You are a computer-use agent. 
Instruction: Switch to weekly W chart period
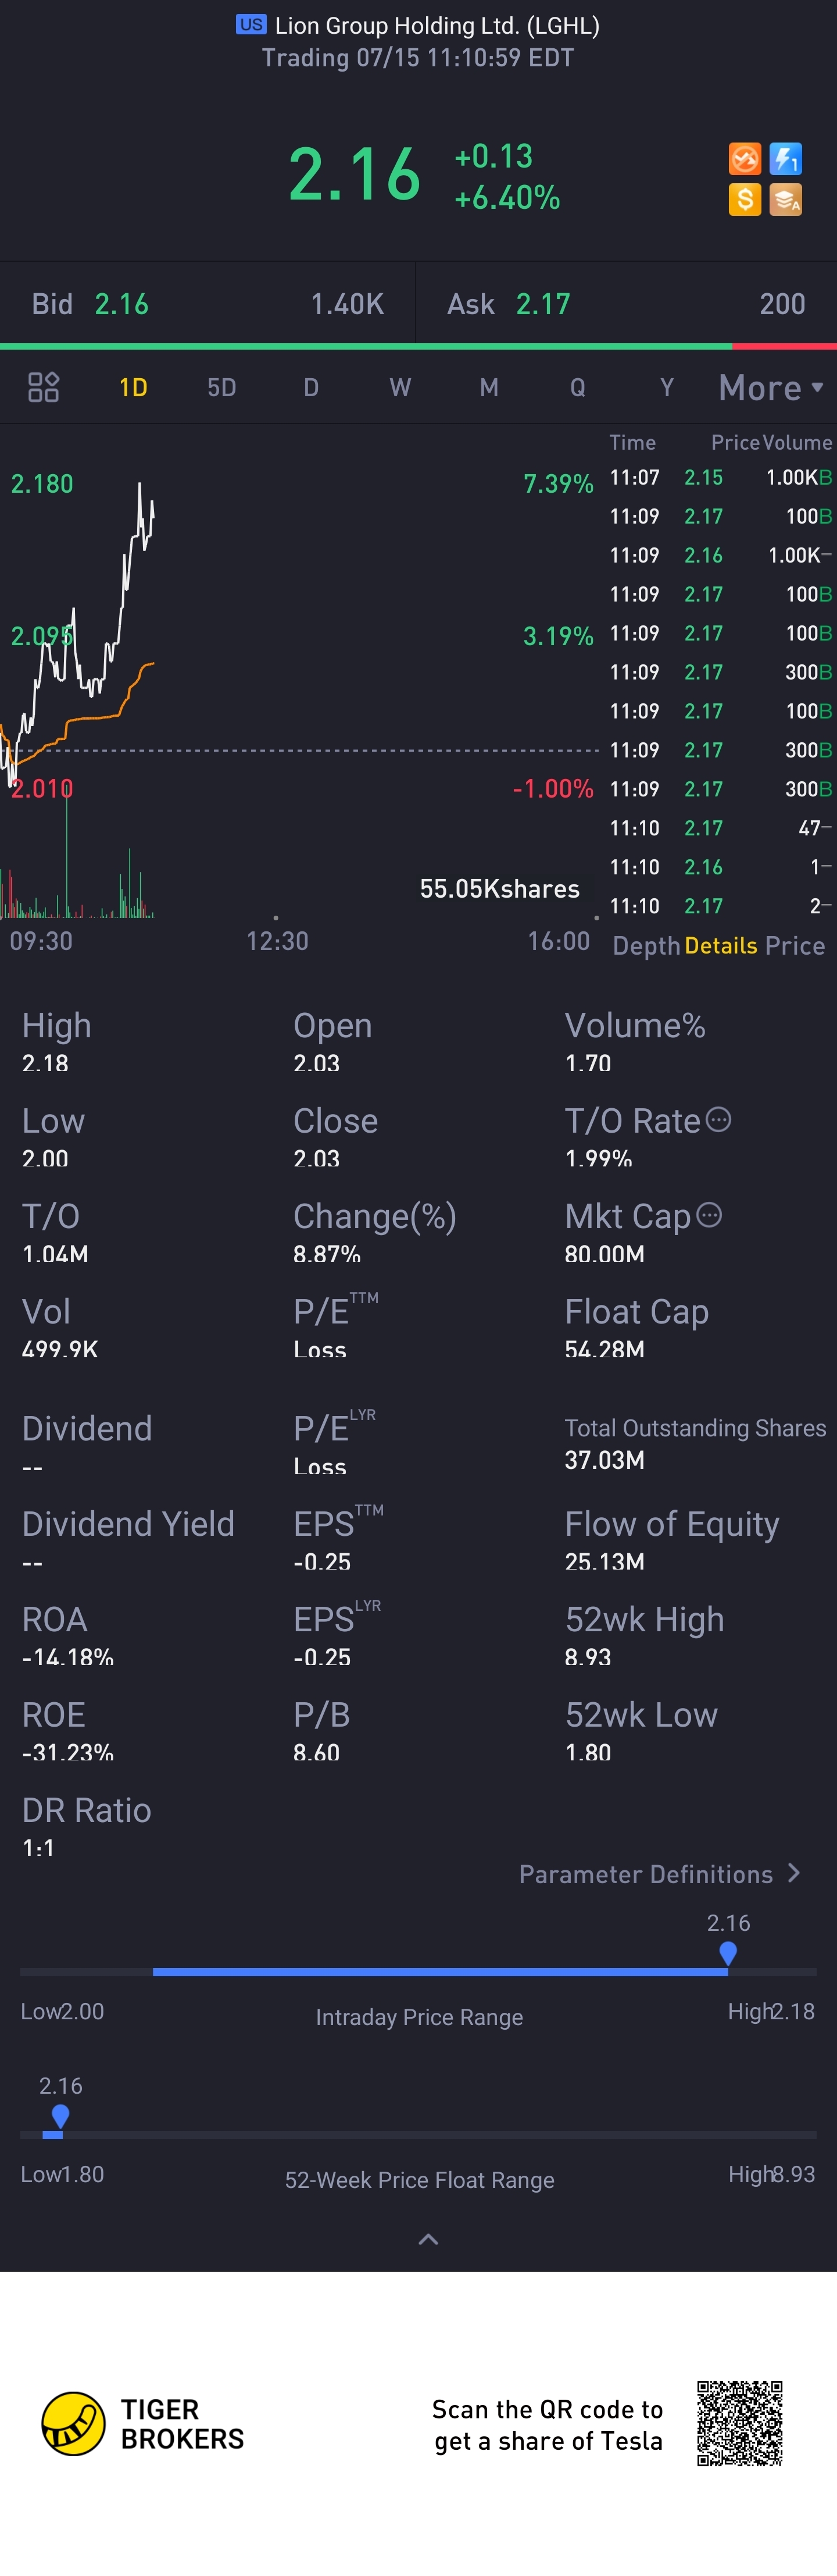point(399,388)
